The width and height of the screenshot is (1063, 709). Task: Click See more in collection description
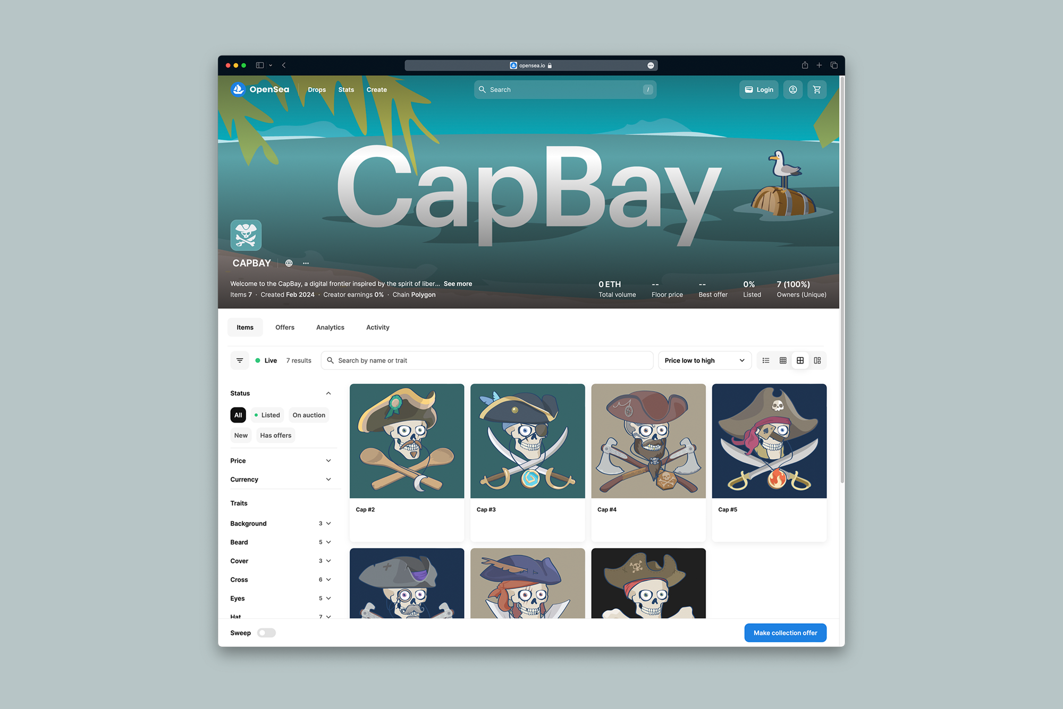click(x=457, y=284)
